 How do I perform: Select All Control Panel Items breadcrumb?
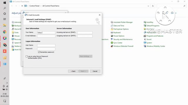pyautogui.click(x=51, y=6)
